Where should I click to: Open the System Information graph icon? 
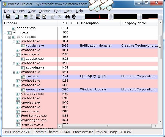[26, 16]
